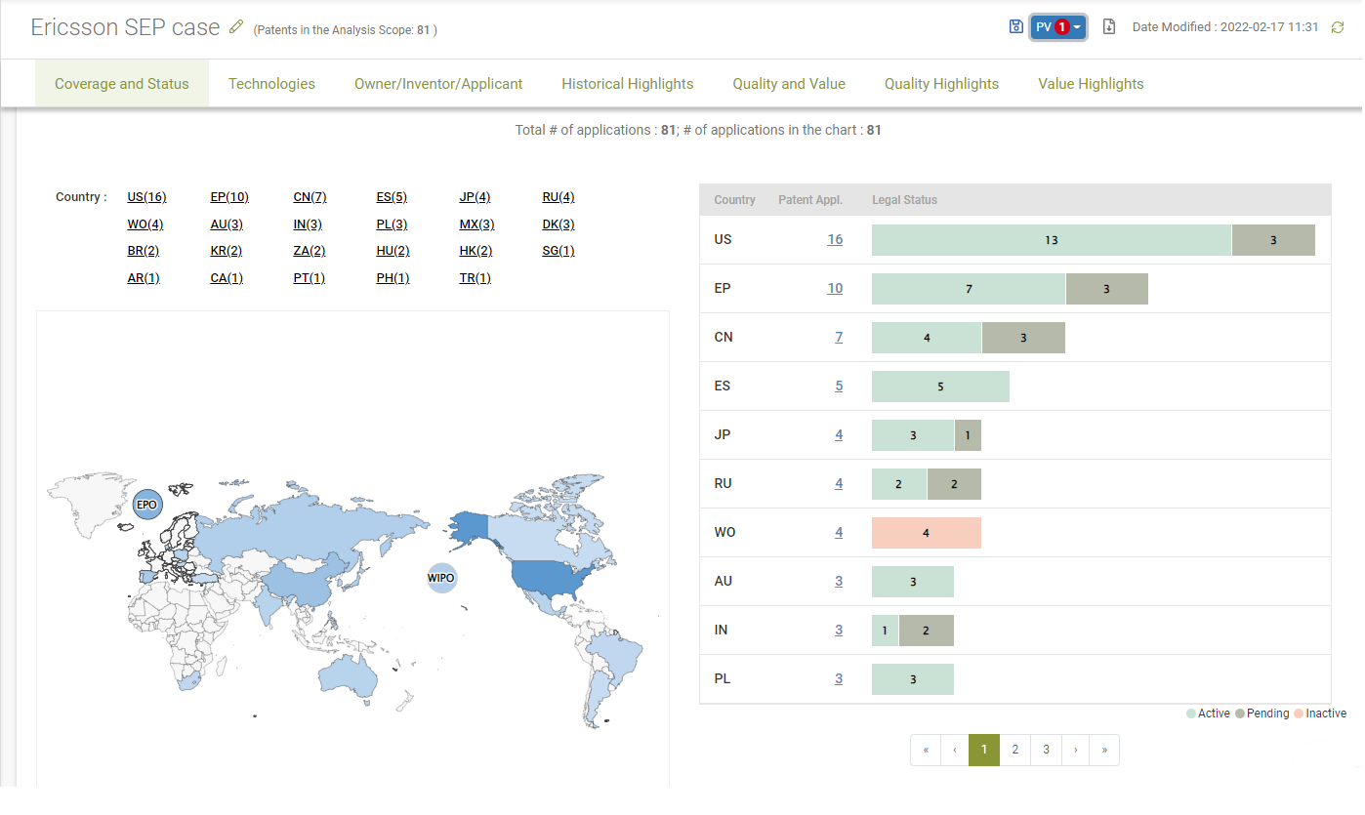Open the PV dropdown button
Image resolution: width=1365 pixels, height=815 pixels.
1058,27
